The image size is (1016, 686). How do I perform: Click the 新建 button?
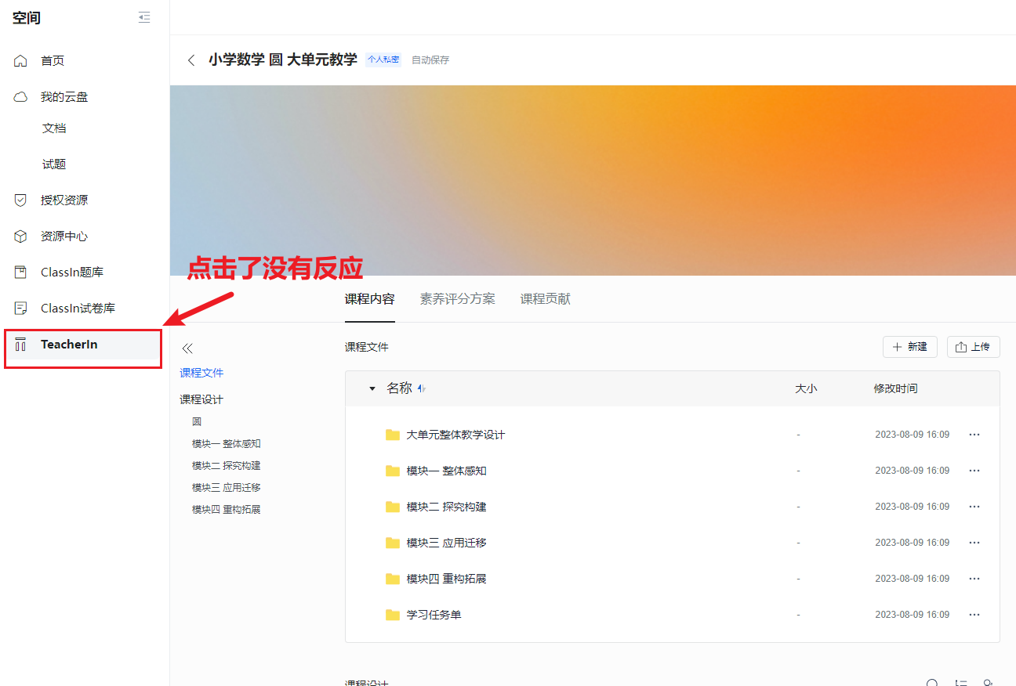pyautogui.click(x=910, y=347)
